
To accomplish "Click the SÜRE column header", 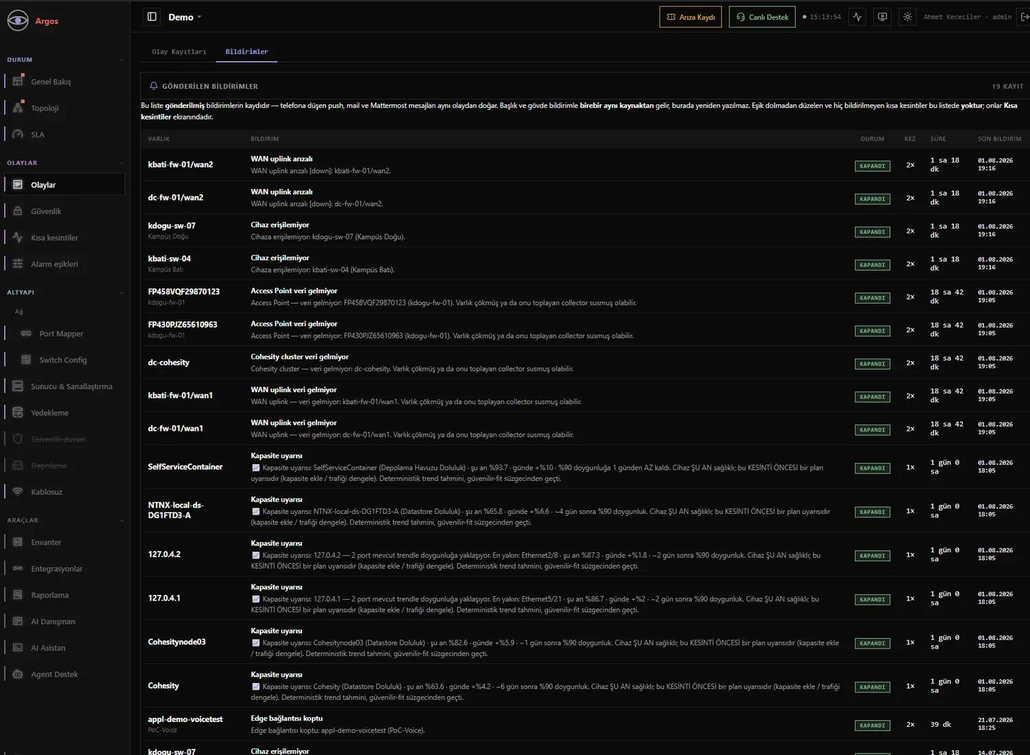I will (938, 139).
